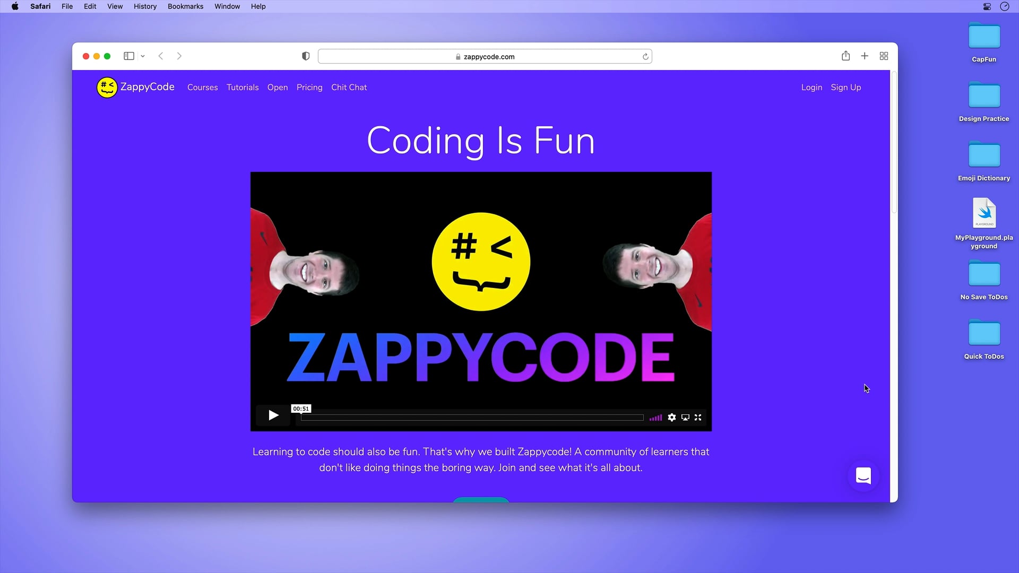Adjust the video volume bars
Screen dimensions: 1019x573
point(655,418)
